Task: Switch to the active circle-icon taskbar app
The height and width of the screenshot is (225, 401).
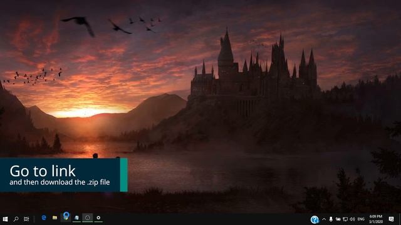Action: click(88, 218)
